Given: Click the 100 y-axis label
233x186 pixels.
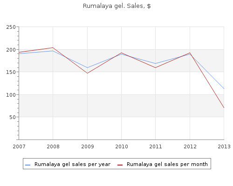Looking at the screenshot, I should [x=11, y=95].
